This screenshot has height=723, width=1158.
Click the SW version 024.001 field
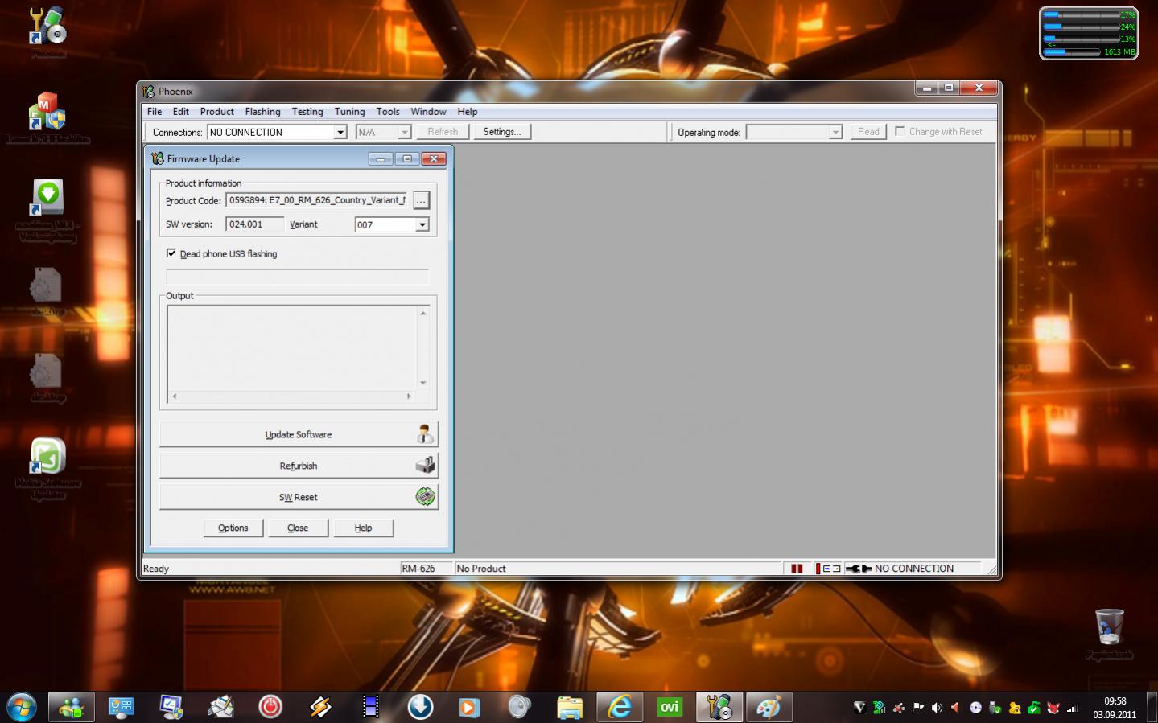pyautogui.click(x=255, y=224)
